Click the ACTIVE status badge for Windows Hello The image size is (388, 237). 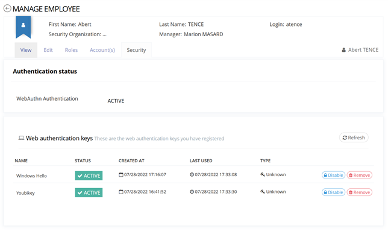pyautogui.click(x=89, y=175)
